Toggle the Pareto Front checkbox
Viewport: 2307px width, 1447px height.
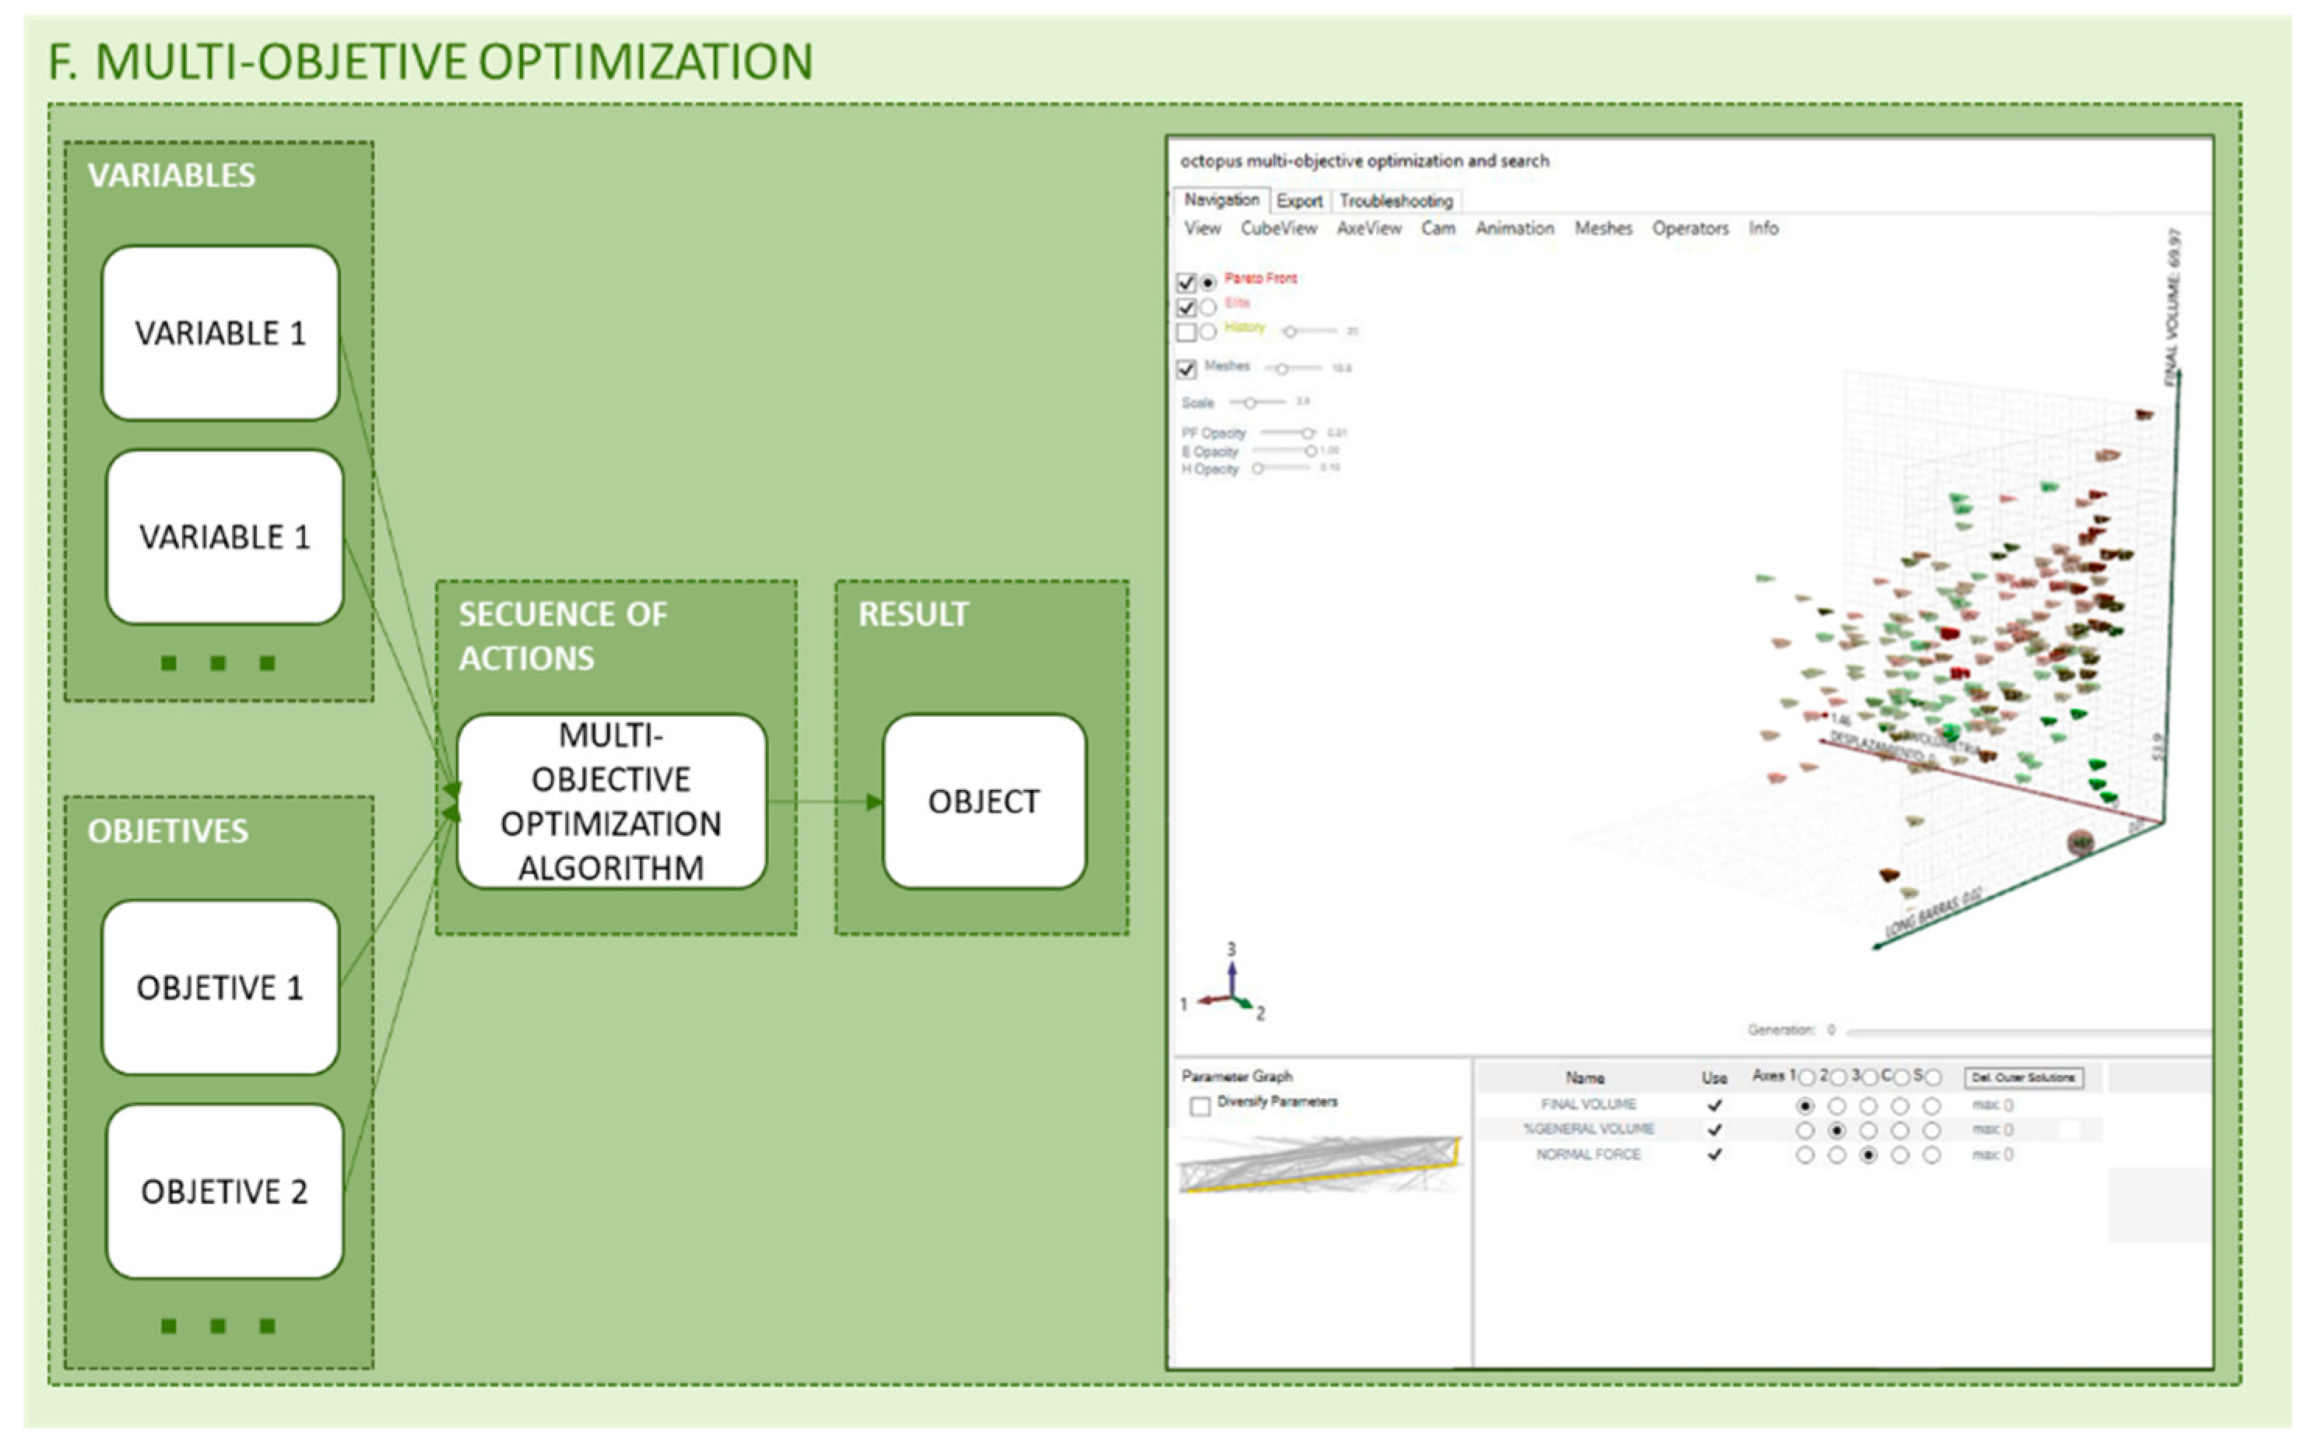click(1186, 283)
